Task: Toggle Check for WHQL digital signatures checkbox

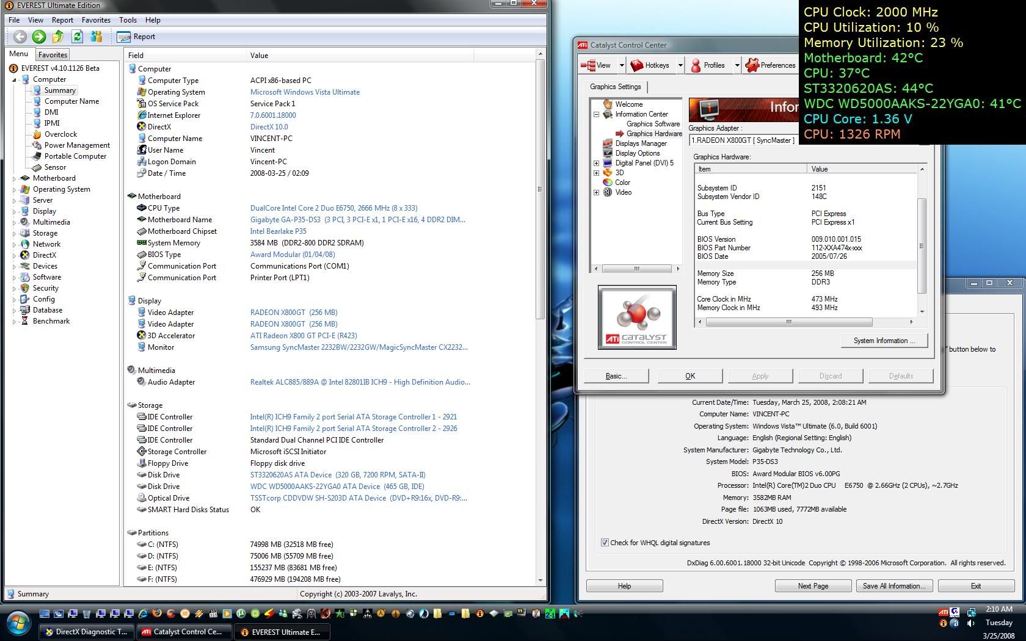Action: click(x=605, y=543)
